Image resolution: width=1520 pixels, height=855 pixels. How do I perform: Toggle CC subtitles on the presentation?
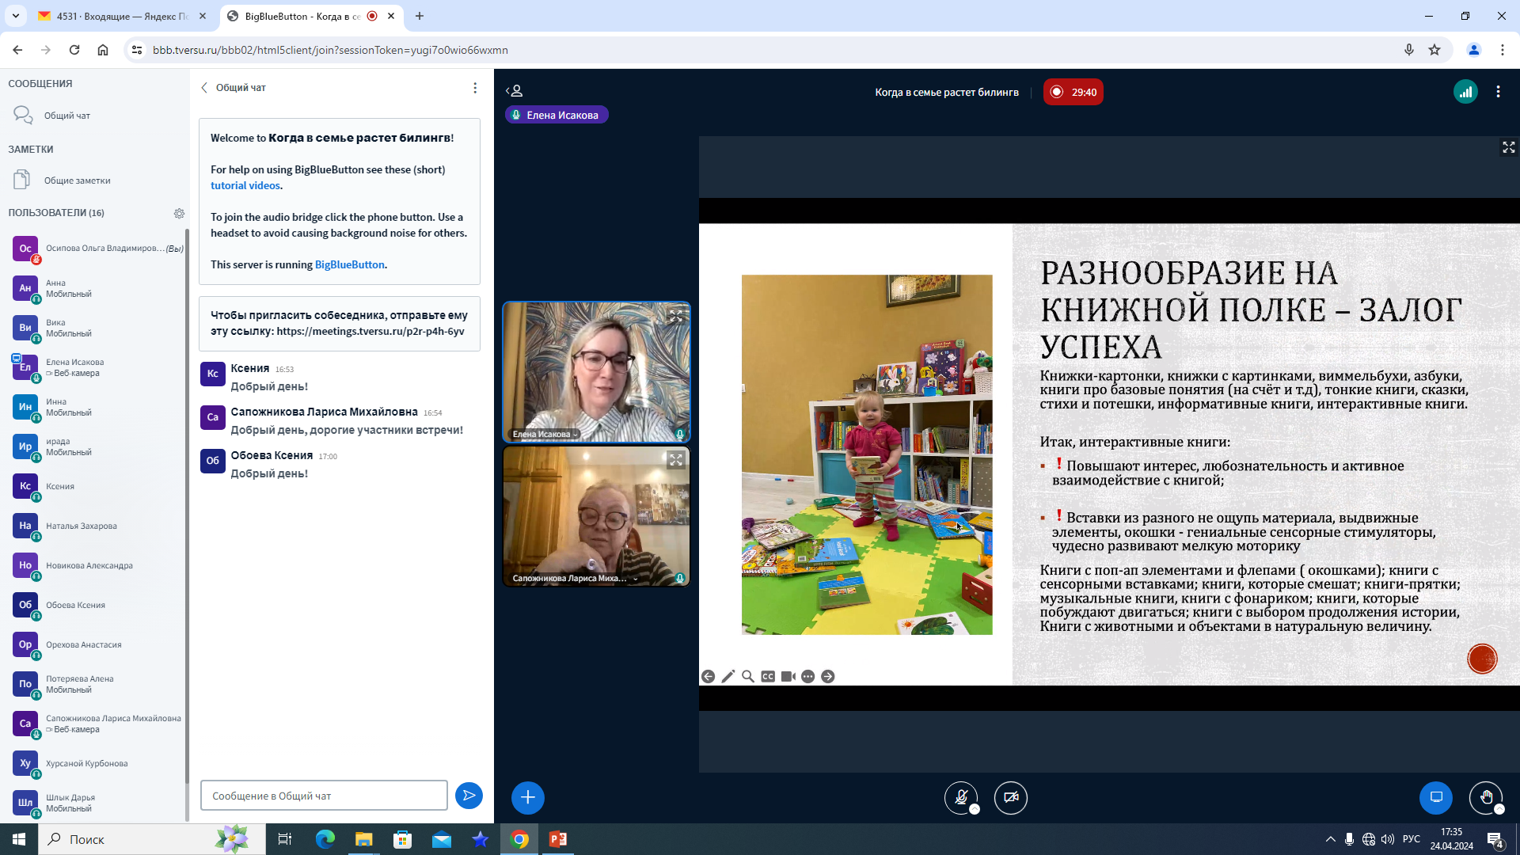point(768,676)
